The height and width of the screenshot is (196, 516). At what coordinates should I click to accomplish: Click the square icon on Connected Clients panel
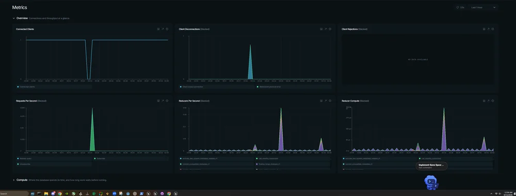158,29
